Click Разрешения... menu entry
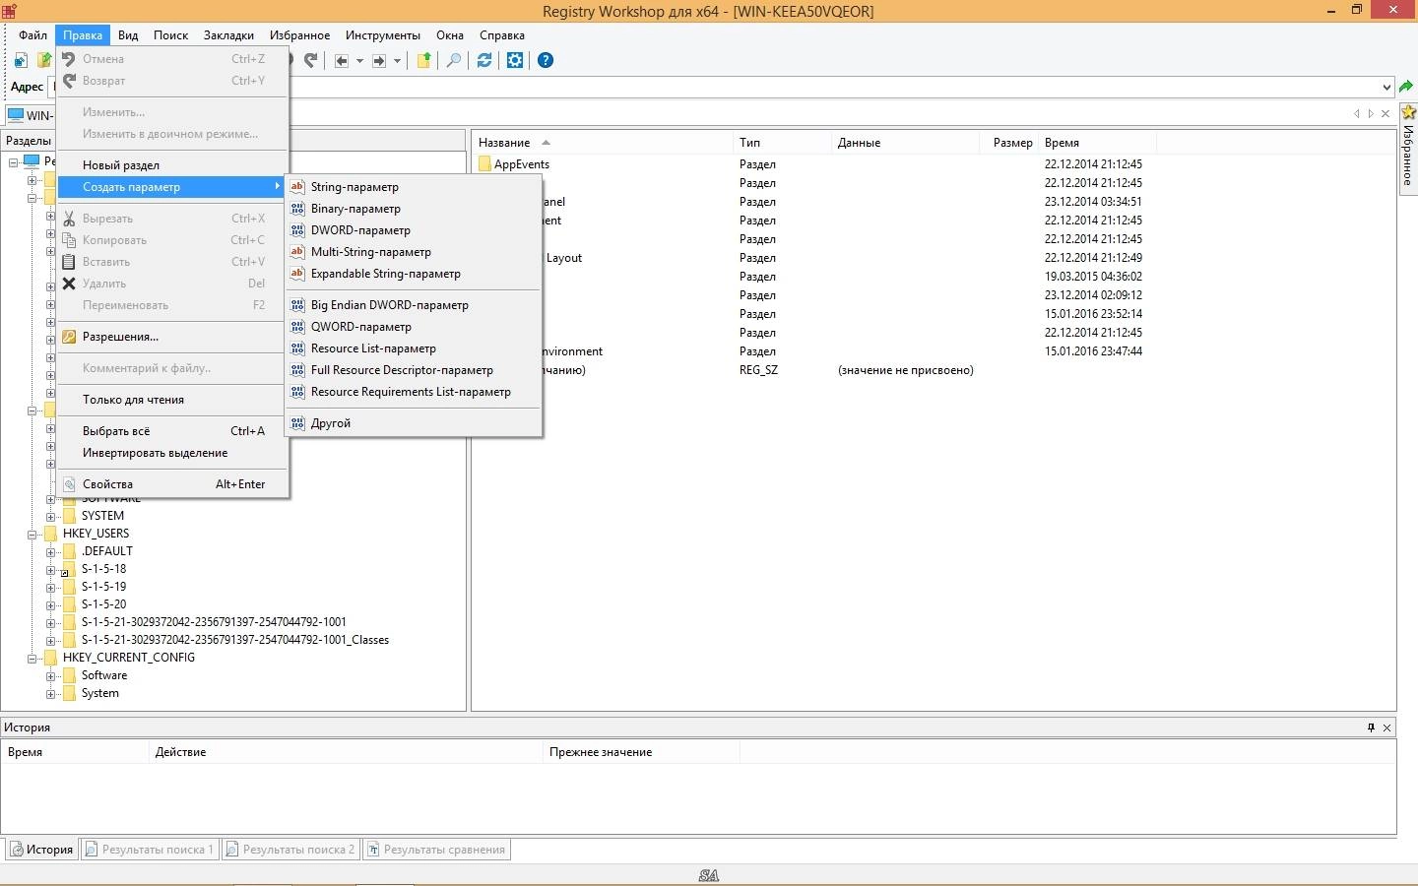 (x=172, y=337)
